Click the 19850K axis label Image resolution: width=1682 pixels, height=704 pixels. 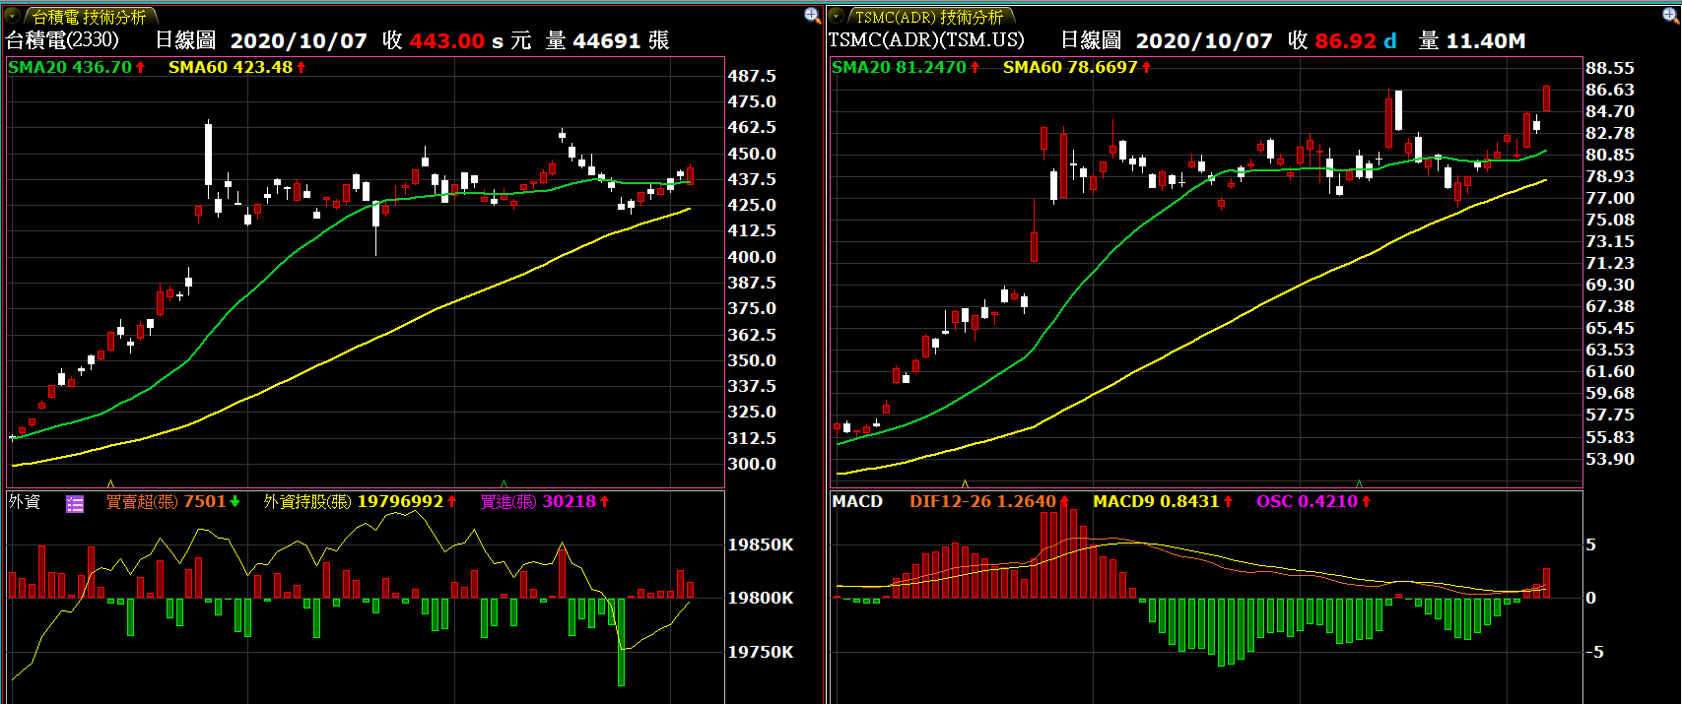click(x=761, y=544)
